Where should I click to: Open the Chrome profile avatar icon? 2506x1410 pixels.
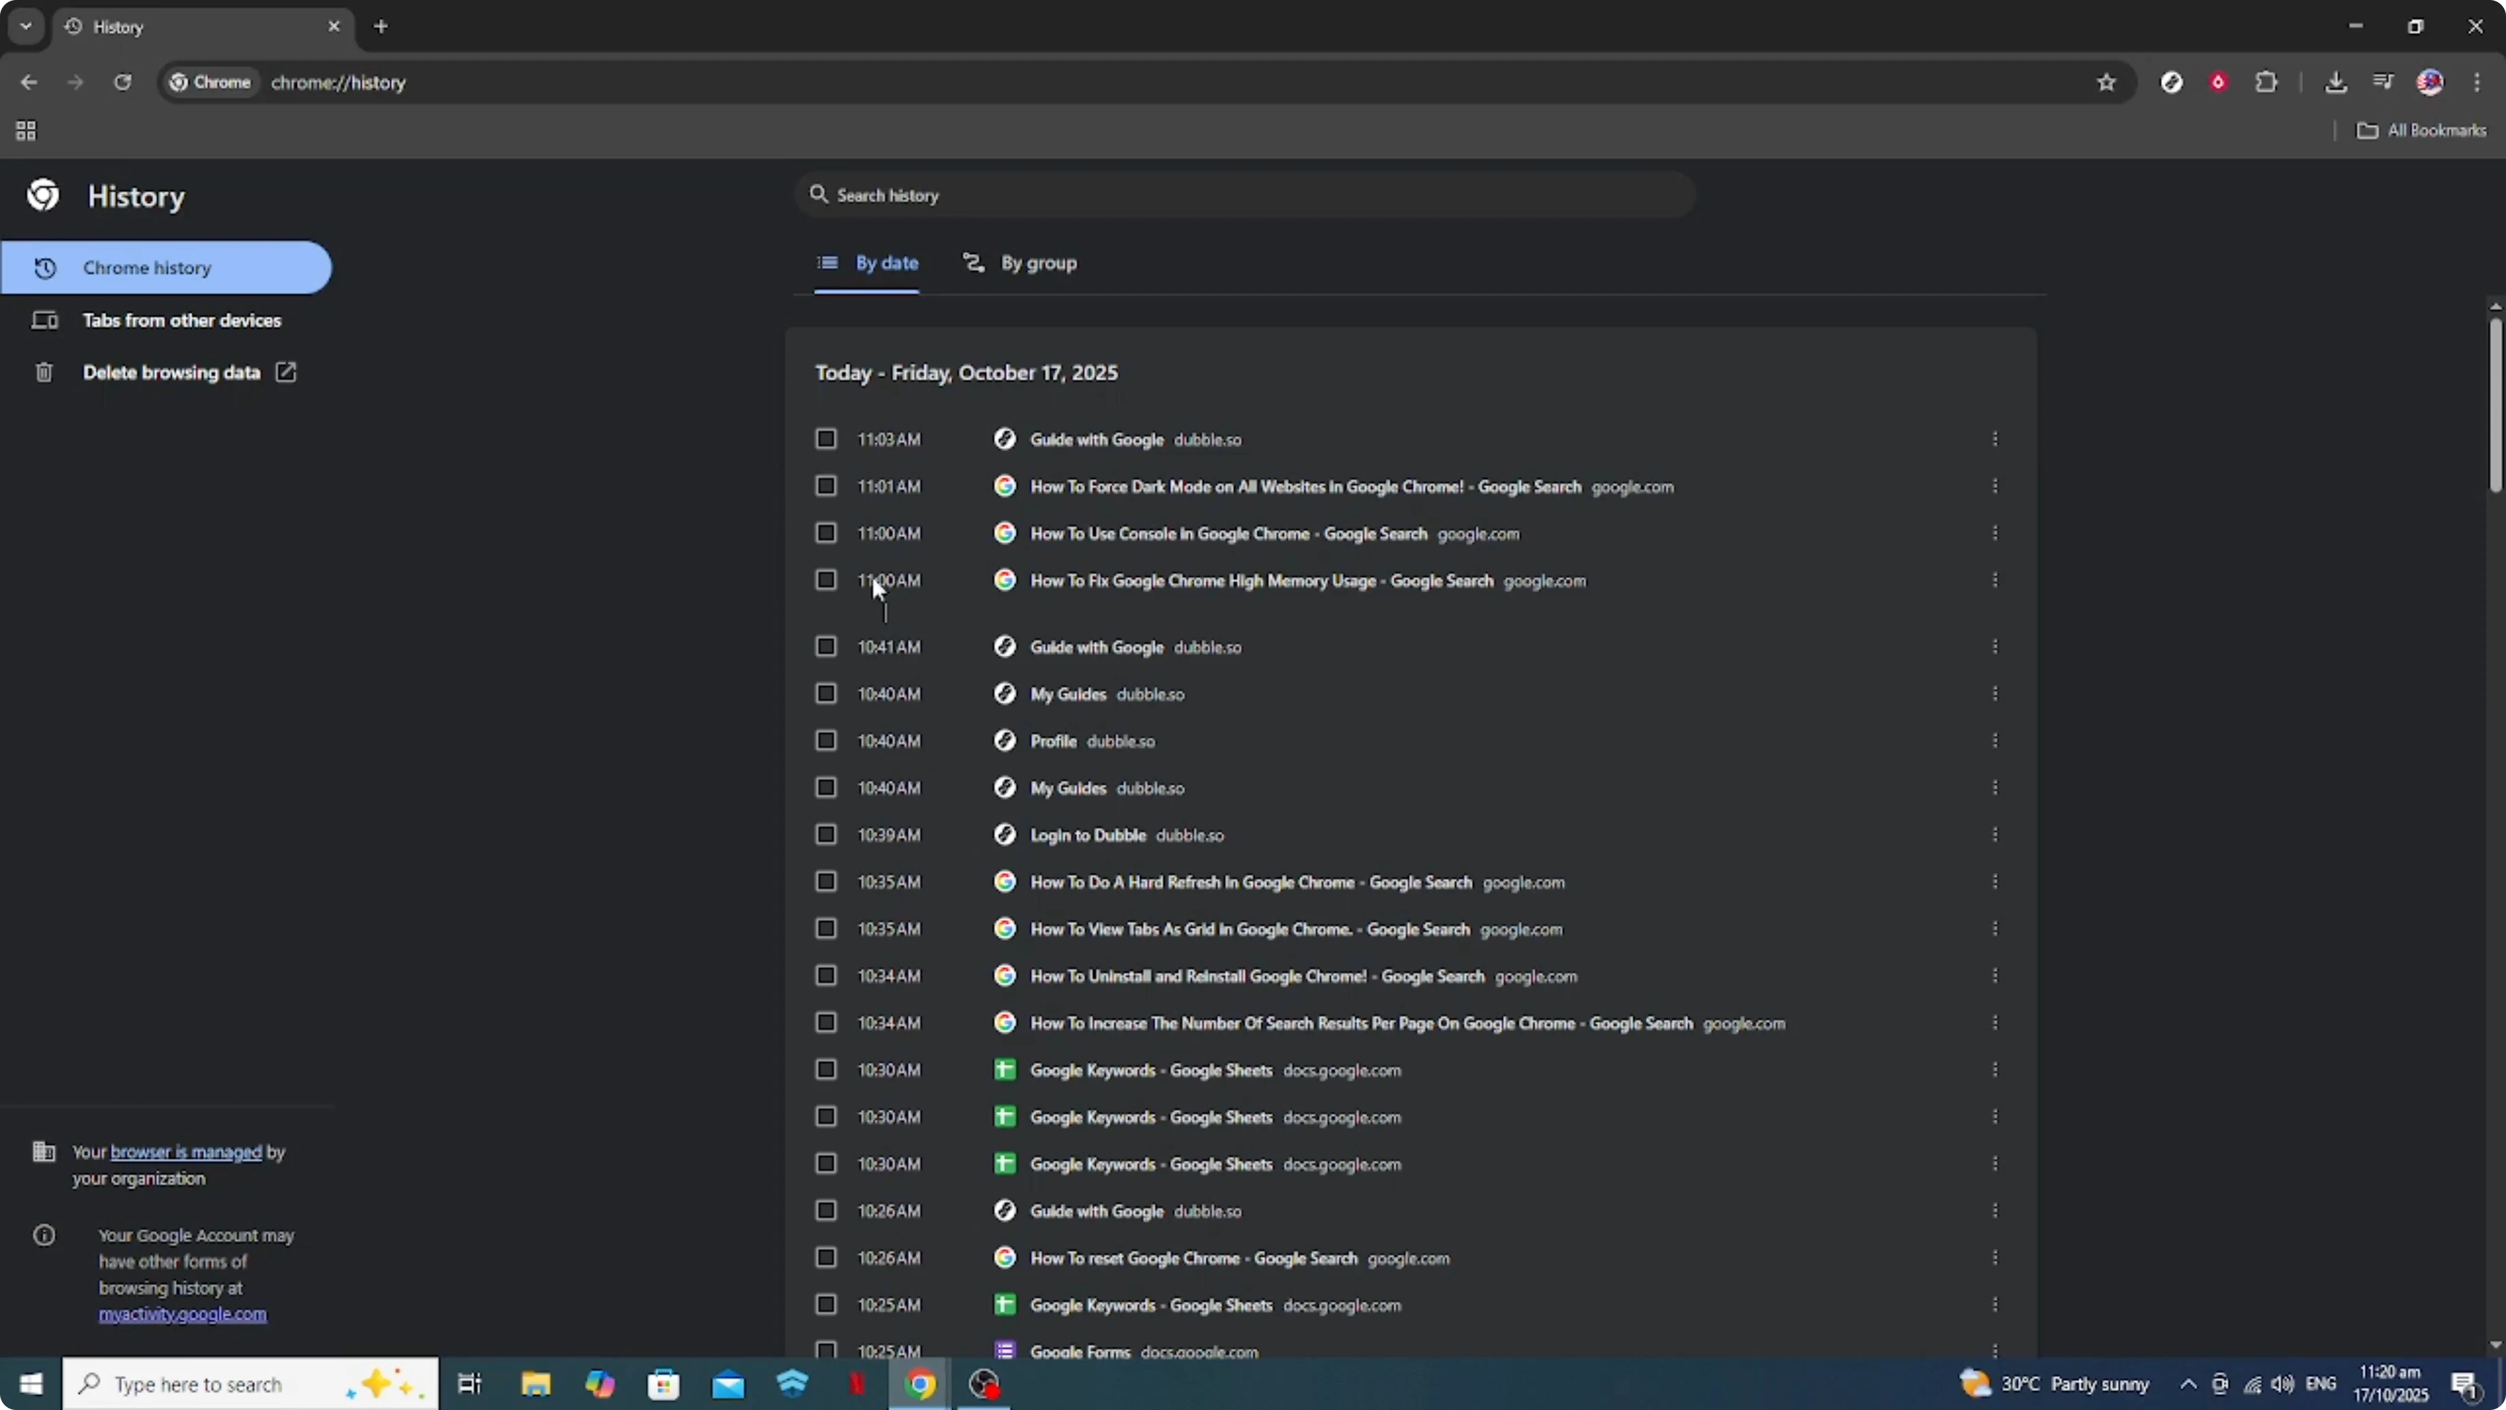click(x=2430, y=82)
